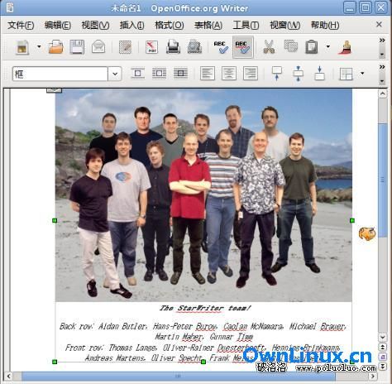Open the 表格(A) menu
Screen dimensions: 392x384
(208, 26)
